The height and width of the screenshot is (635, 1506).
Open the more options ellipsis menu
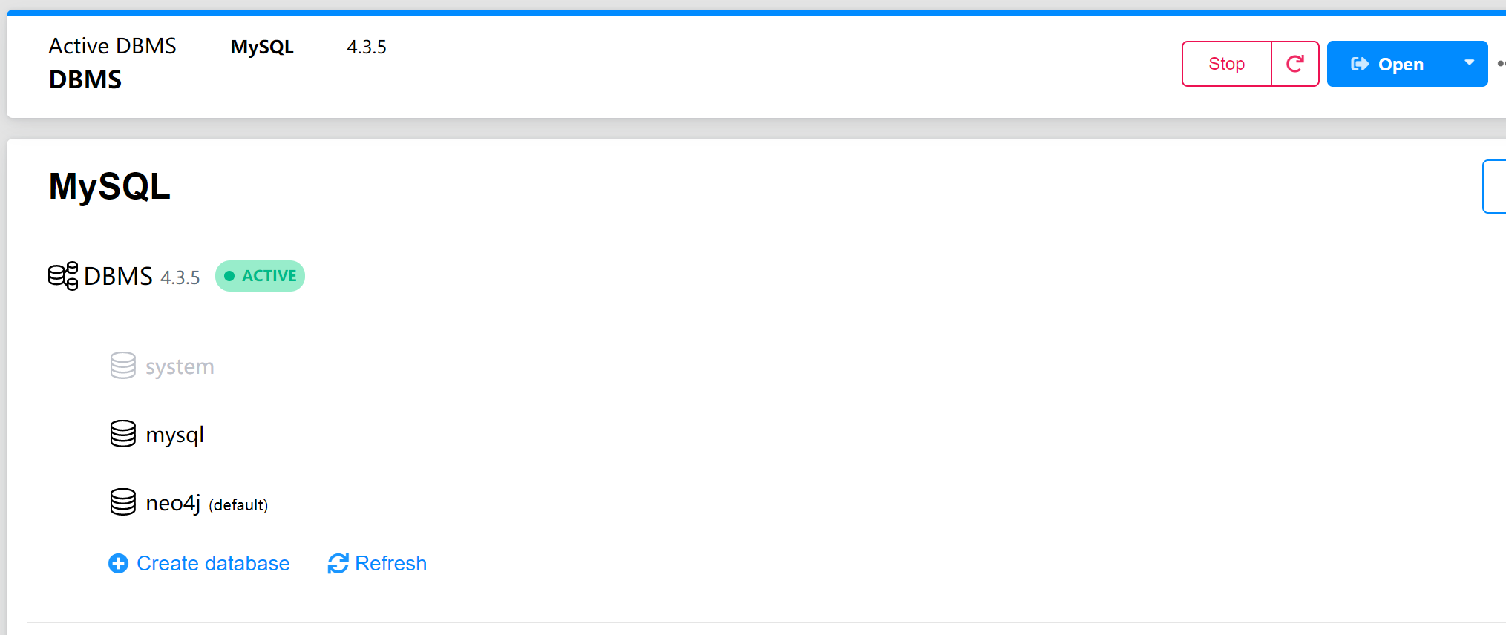tap(1501, 64)
